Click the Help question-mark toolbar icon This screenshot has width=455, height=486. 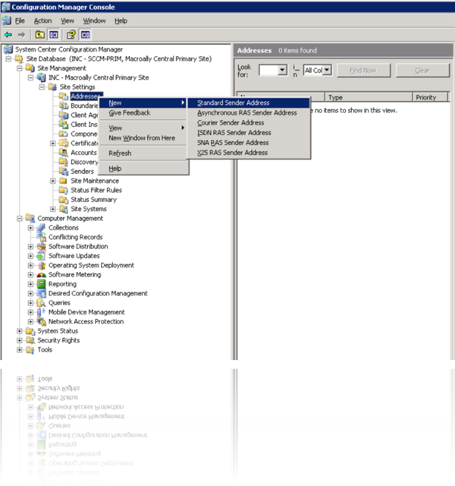pos(71,35)
